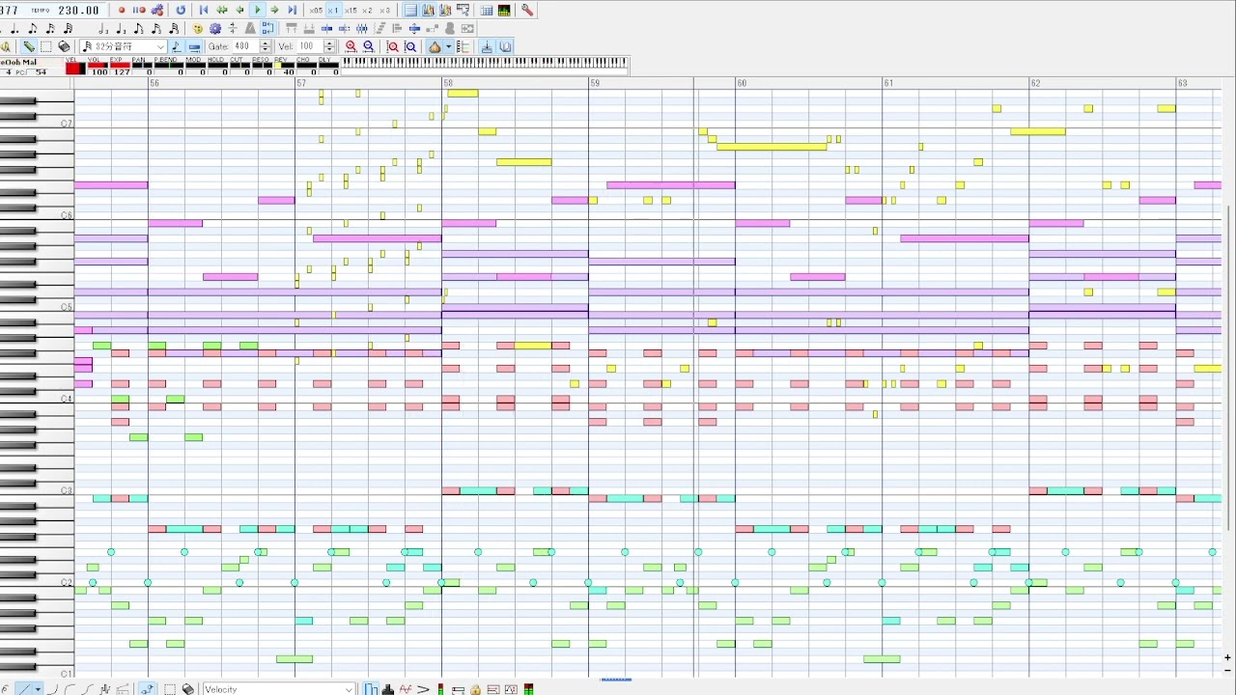Click the greater-than accent icon
Image resolution: width=1236 pixels, height=695 pixels.
423,689
